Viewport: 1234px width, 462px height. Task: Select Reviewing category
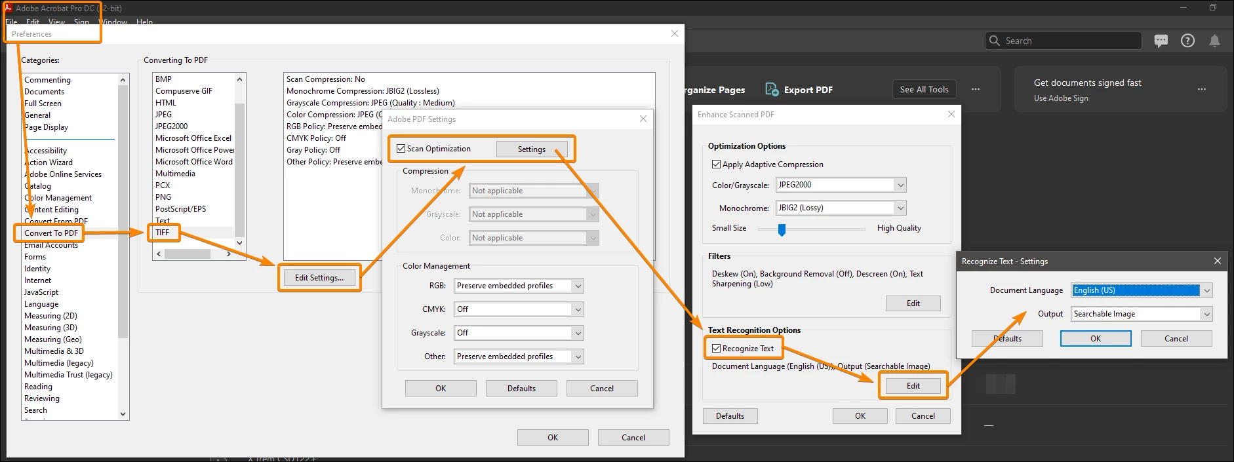coord(41,398)
